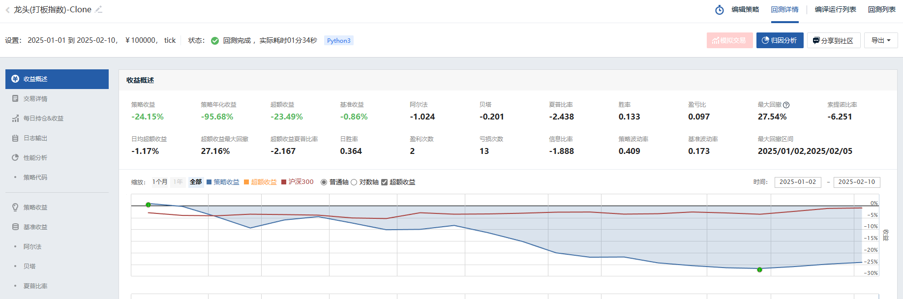Click green backtest completed status icon
The image size is (903, 299).
pyautogui.click(x=215, y=41)
